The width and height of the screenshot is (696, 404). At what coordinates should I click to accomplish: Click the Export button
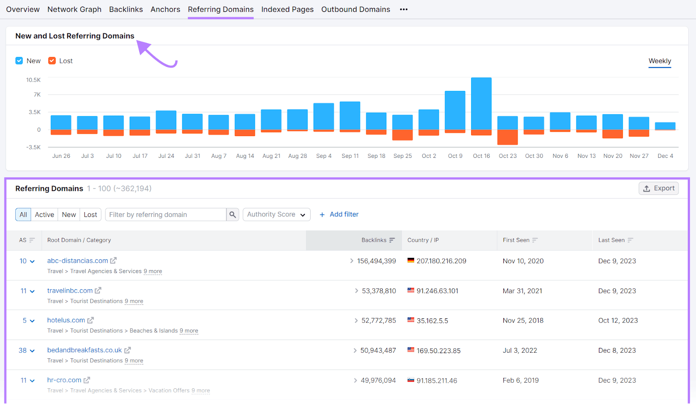pyautogui.click(x=659, y=188)
